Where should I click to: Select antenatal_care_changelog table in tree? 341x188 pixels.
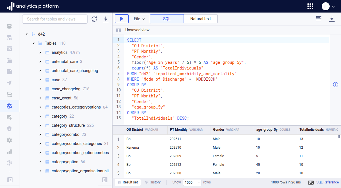(x=75, y=71)
